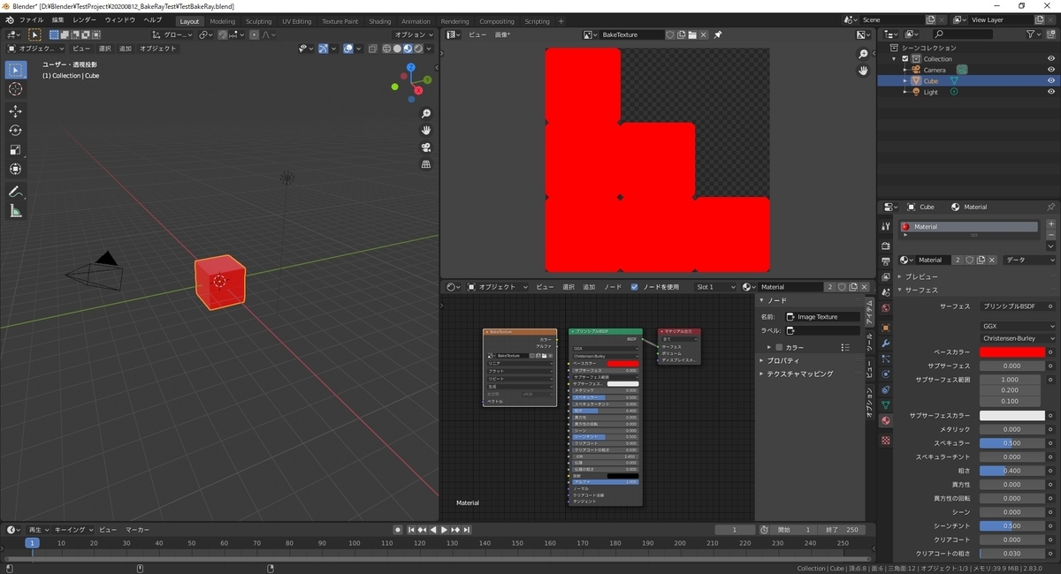The image size is (1061, 574).
Task: Expand the 'プレビュー' preview panel
Action: [920, 276]
